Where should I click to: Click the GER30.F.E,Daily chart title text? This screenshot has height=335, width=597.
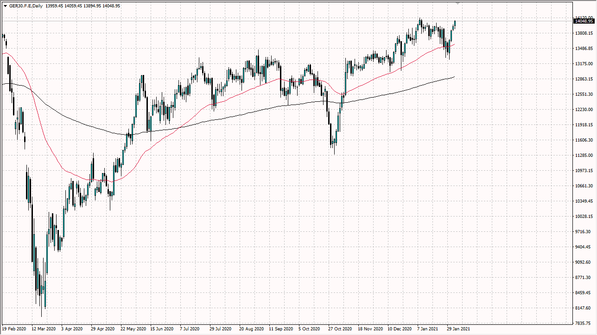pyautogui.click(x=26, y=6)
